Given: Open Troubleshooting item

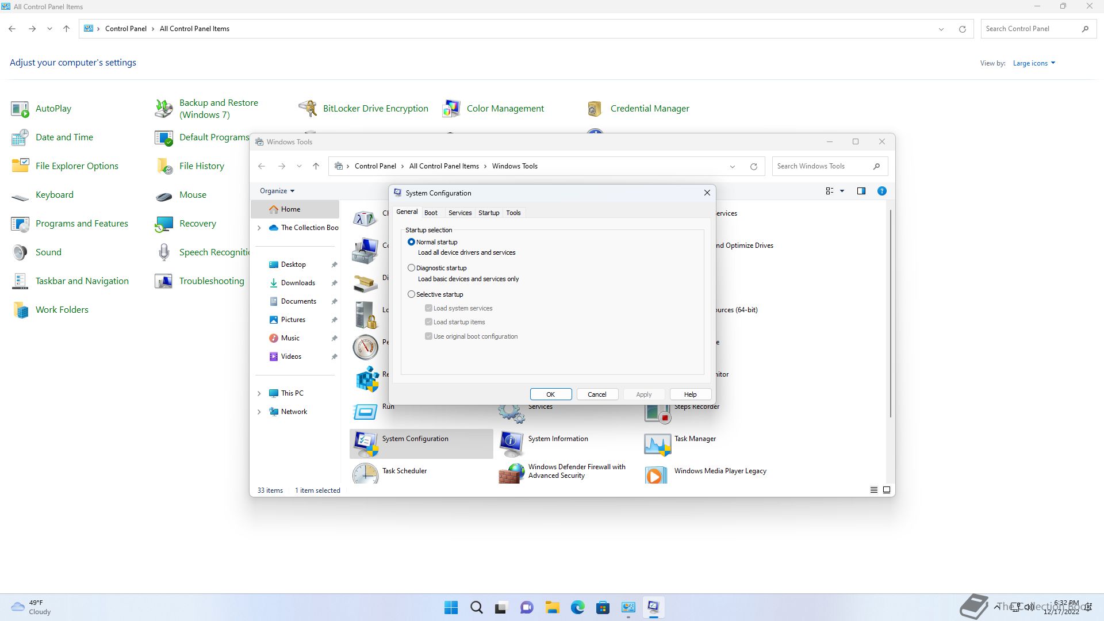Looking at the screenshot, I should pos(200,281).
